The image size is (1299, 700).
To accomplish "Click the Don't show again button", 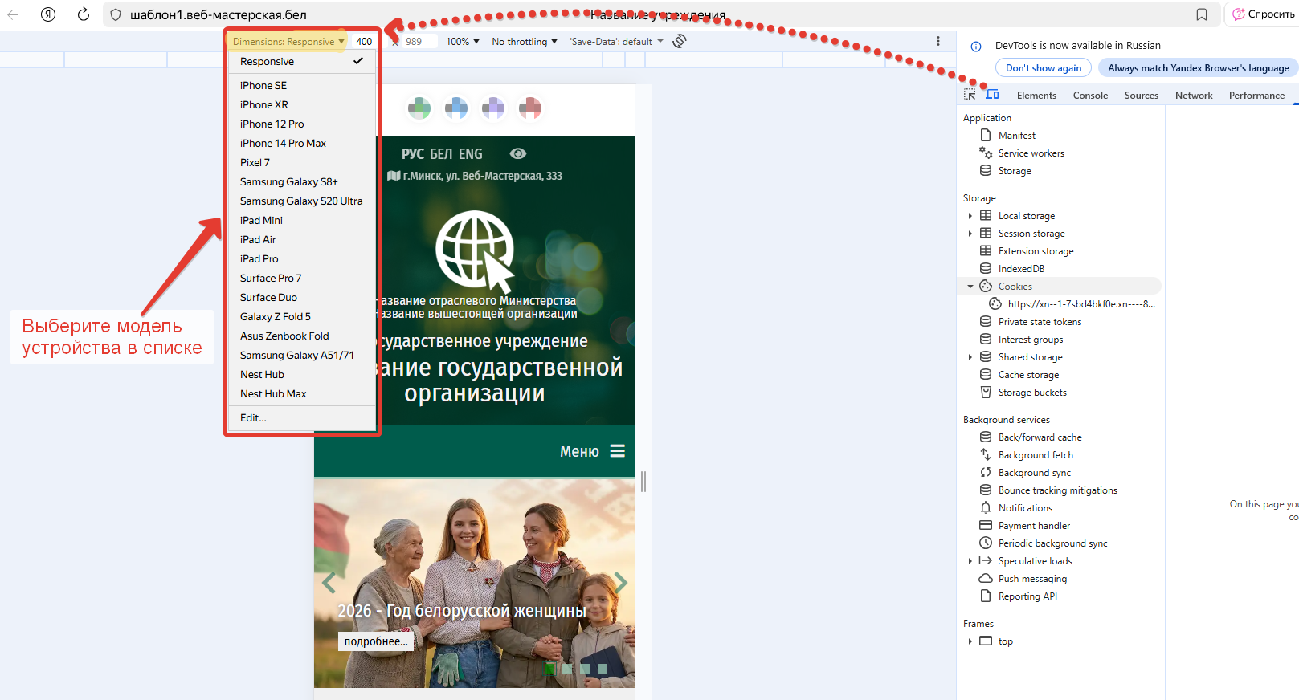I will pos(1043,68).
